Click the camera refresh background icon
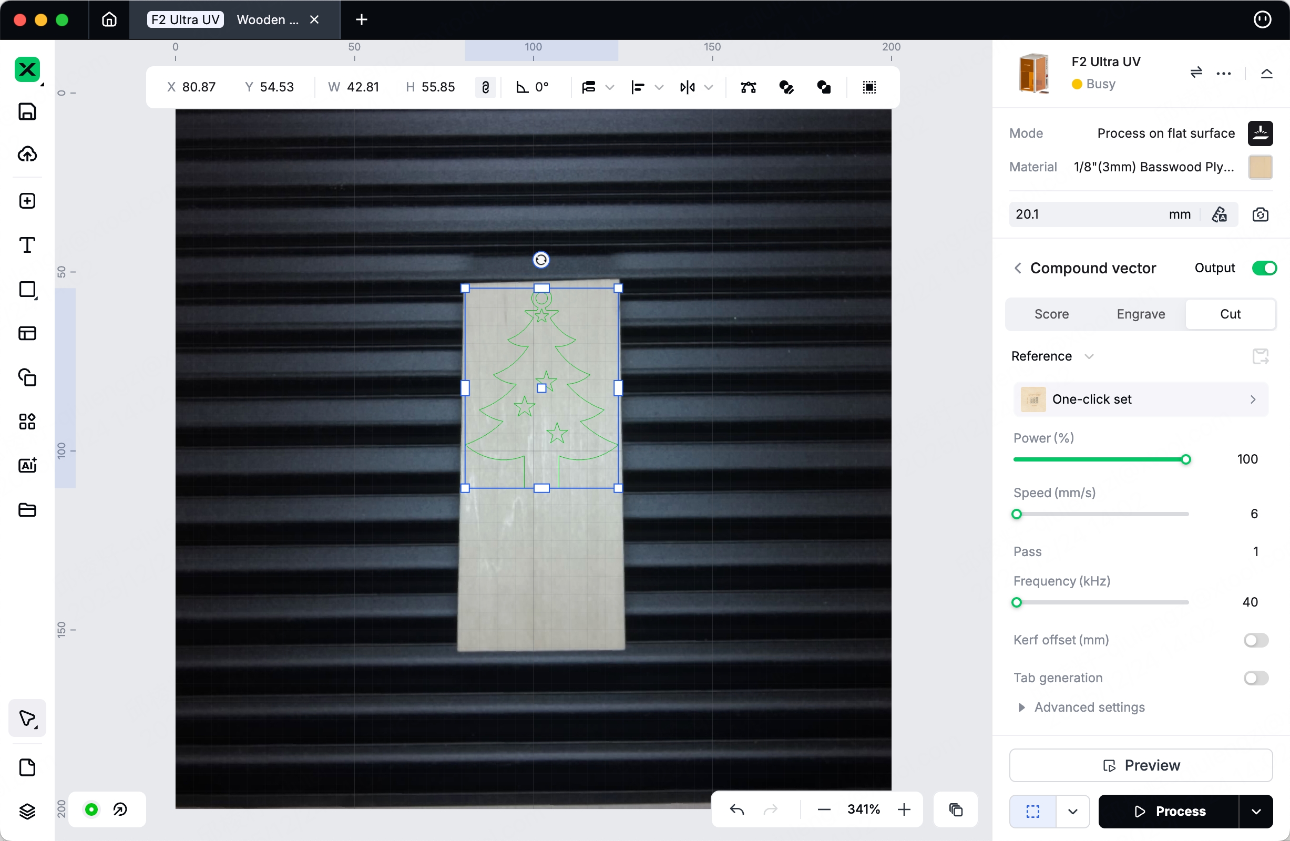 [1260, 214]
